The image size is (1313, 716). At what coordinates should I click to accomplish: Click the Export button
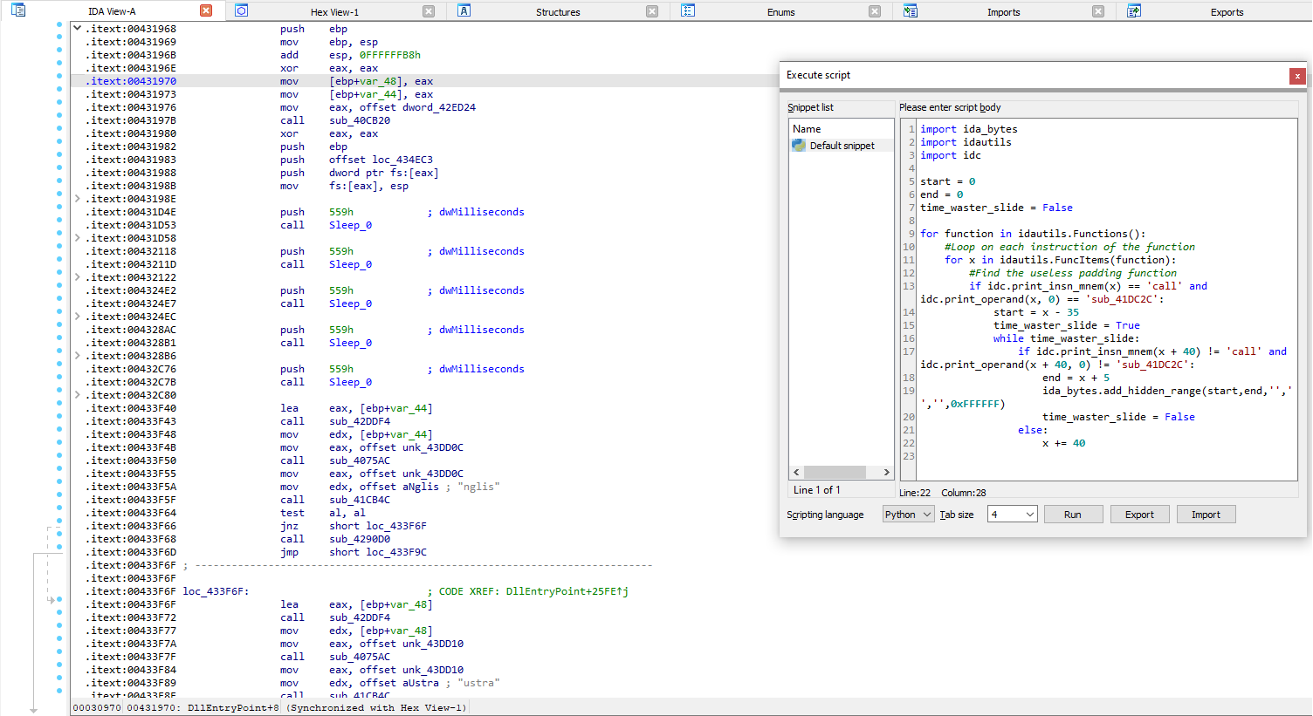(1139, 515)
